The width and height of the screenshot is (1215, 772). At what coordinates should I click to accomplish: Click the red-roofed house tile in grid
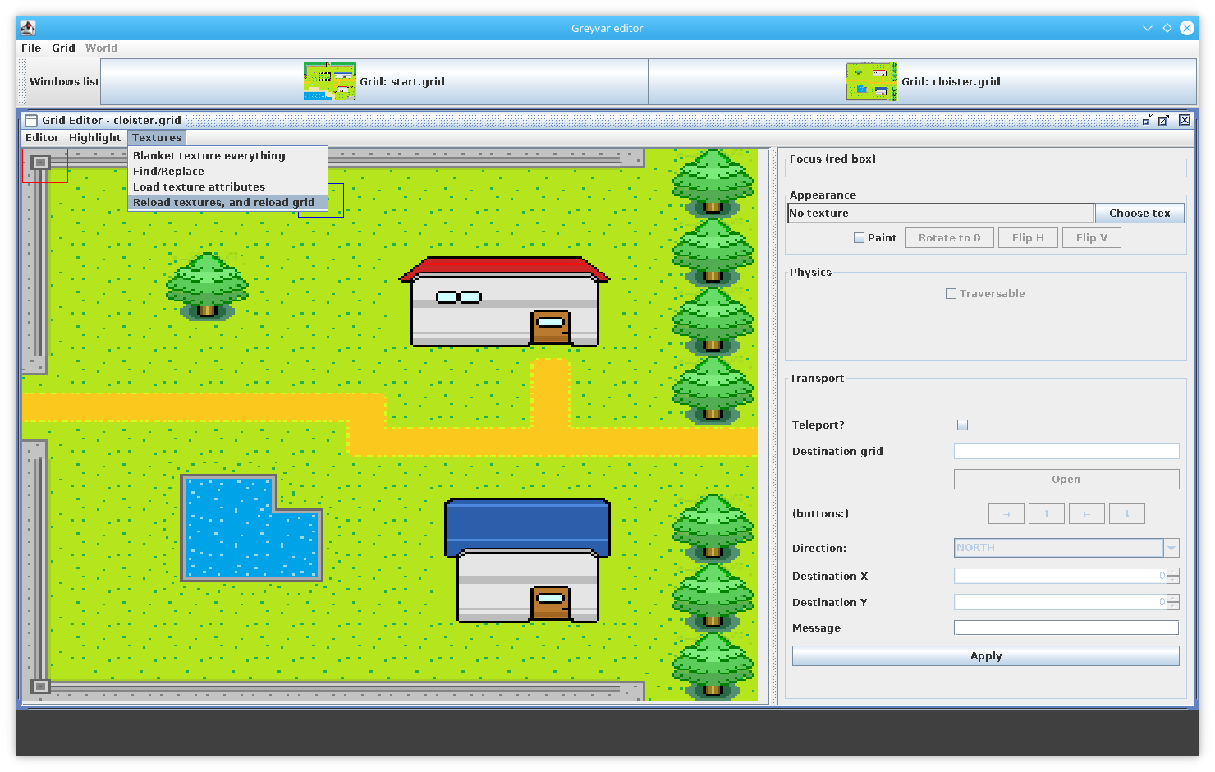point(504,301)
